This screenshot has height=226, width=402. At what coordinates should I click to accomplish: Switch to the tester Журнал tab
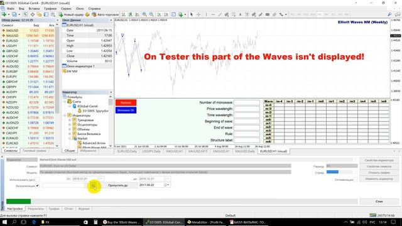84,209
